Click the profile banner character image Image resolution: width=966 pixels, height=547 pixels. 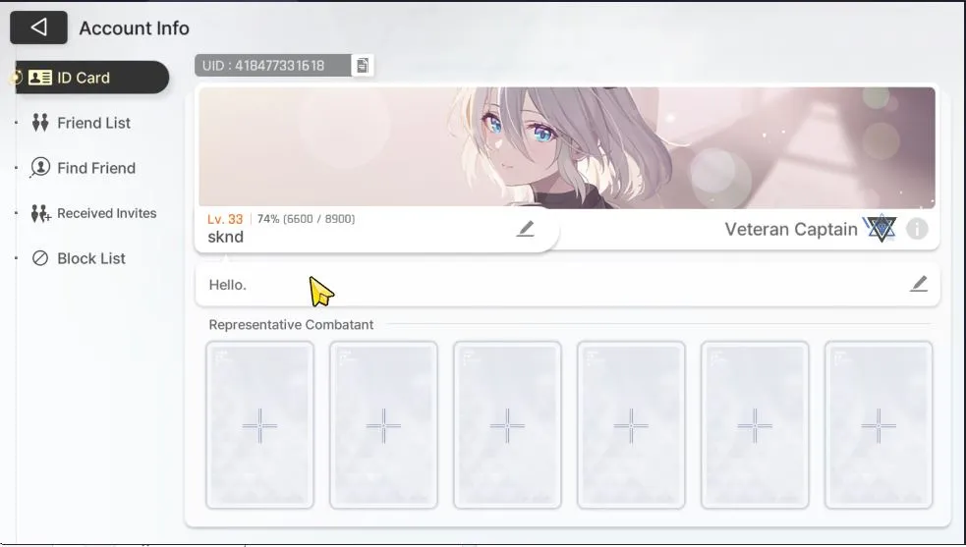(567, 147)
